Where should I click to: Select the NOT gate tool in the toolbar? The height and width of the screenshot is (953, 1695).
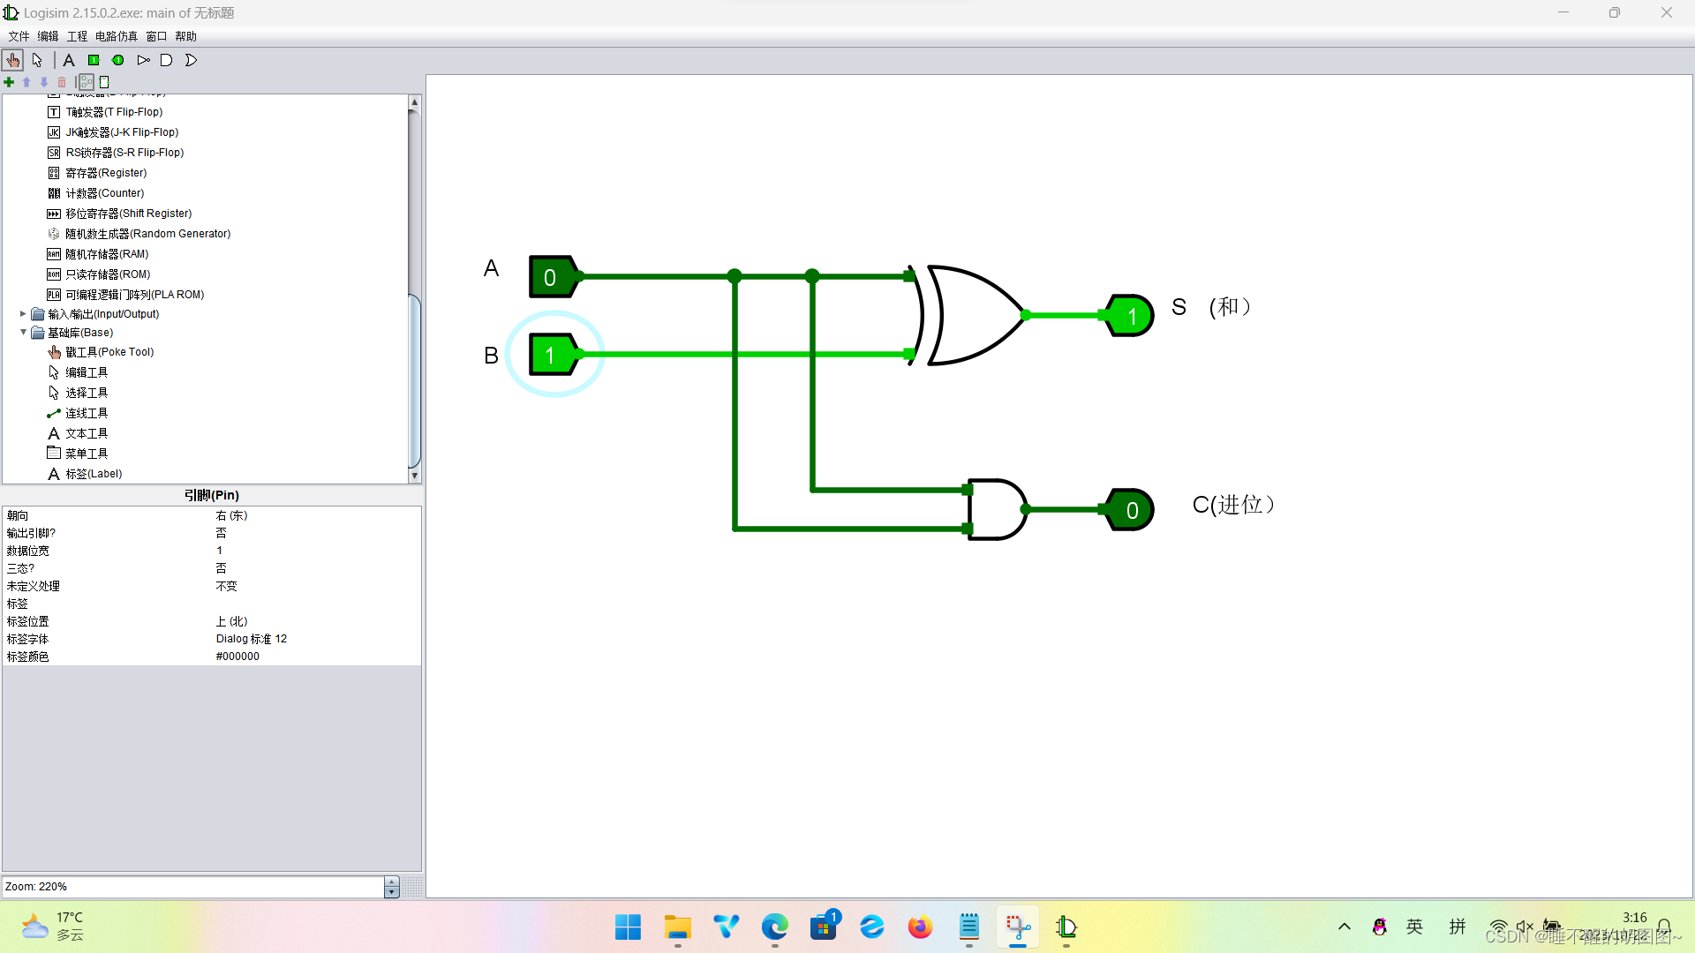tap(143, 60)
